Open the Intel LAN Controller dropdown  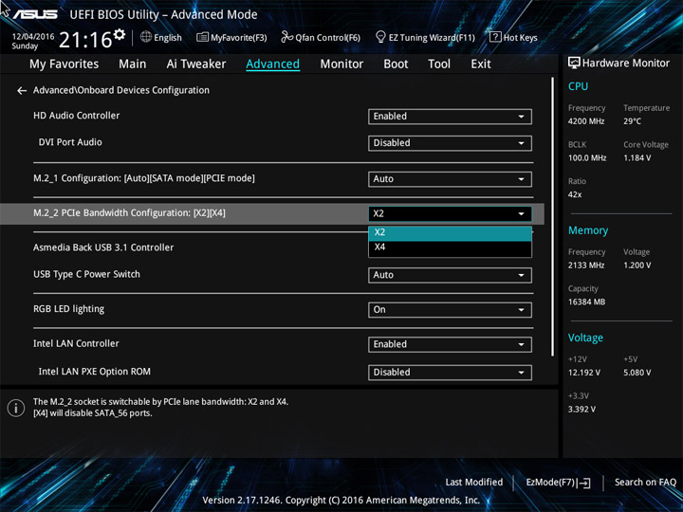tap(450, 344)
